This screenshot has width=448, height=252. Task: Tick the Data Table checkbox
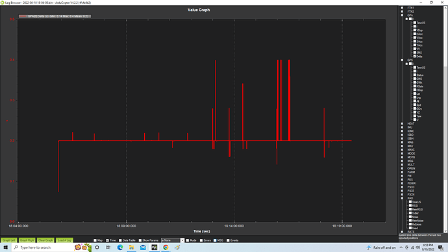point(120,240)
